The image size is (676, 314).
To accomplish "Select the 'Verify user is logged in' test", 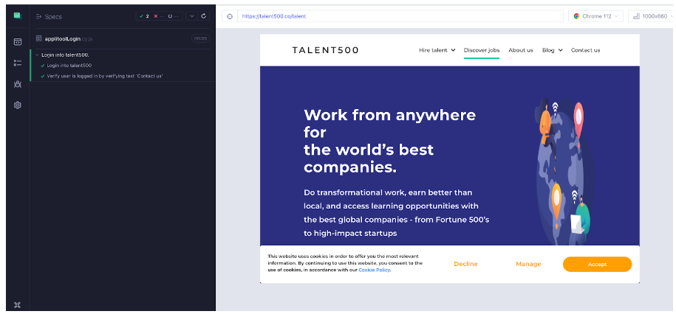I will 104,76.
